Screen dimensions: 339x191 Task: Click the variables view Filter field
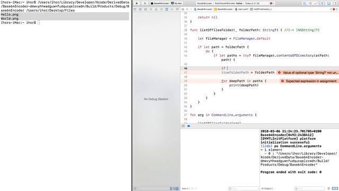(x=243, y=189)
